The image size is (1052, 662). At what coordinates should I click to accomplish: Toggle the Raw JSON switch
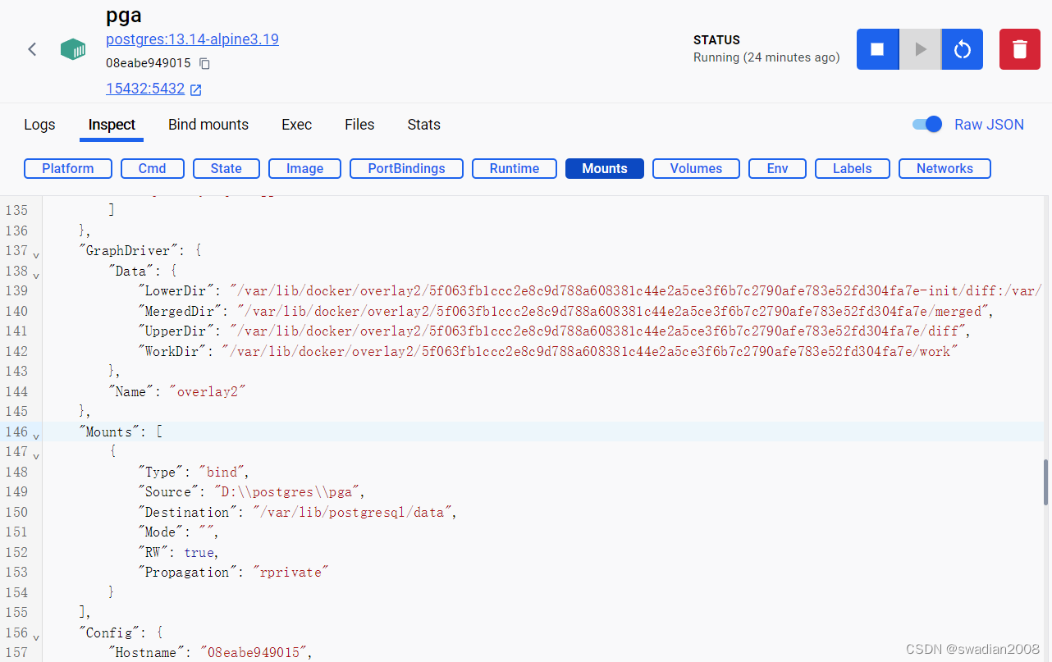927,125
